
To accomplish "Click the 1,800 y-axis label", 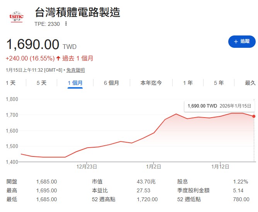I will 12,99.
